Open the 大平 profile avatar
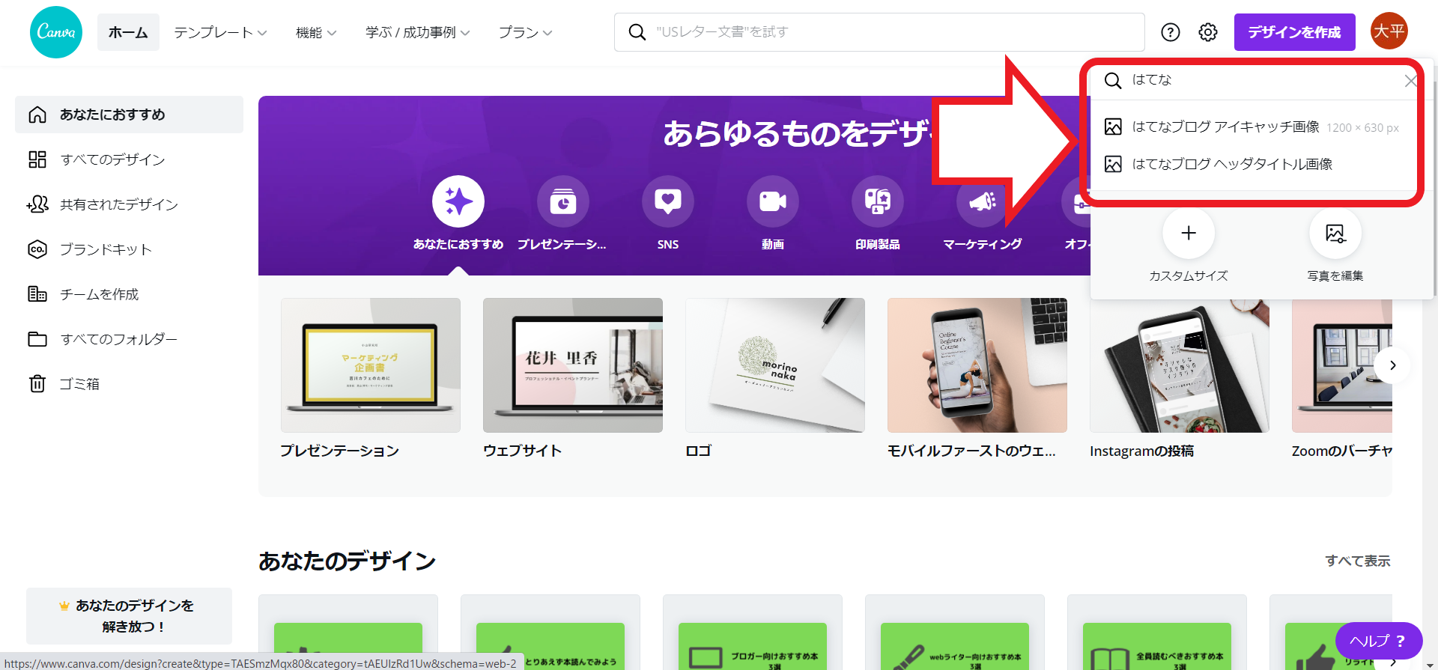 (x=1389, y=31)
